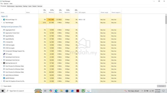Sort by the Disk column header
The image size is (167, 93).
tap(58, 11)
